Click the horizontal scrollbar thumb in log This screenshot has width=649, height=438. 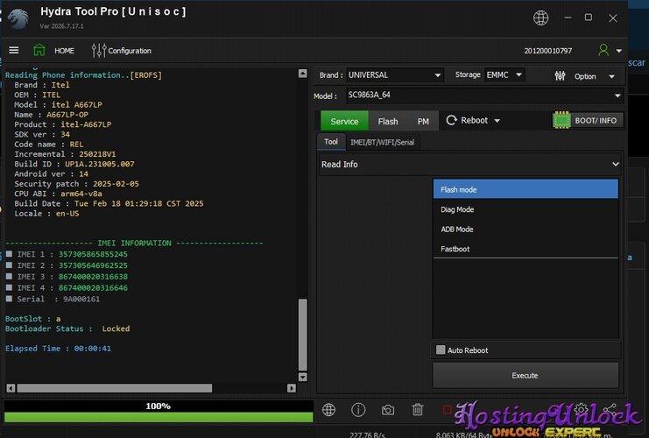[115, 388]
